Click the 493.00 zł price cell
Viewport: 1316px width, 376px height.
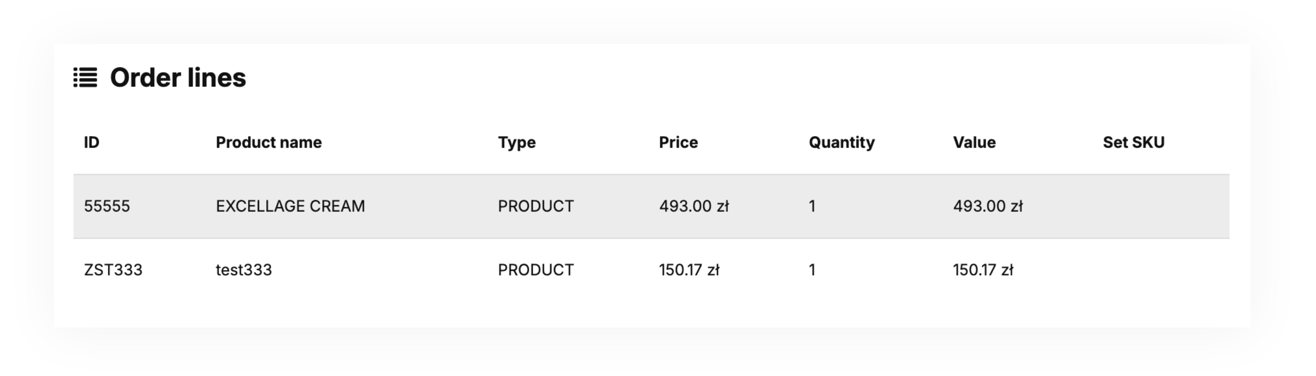tap(693, 206)
